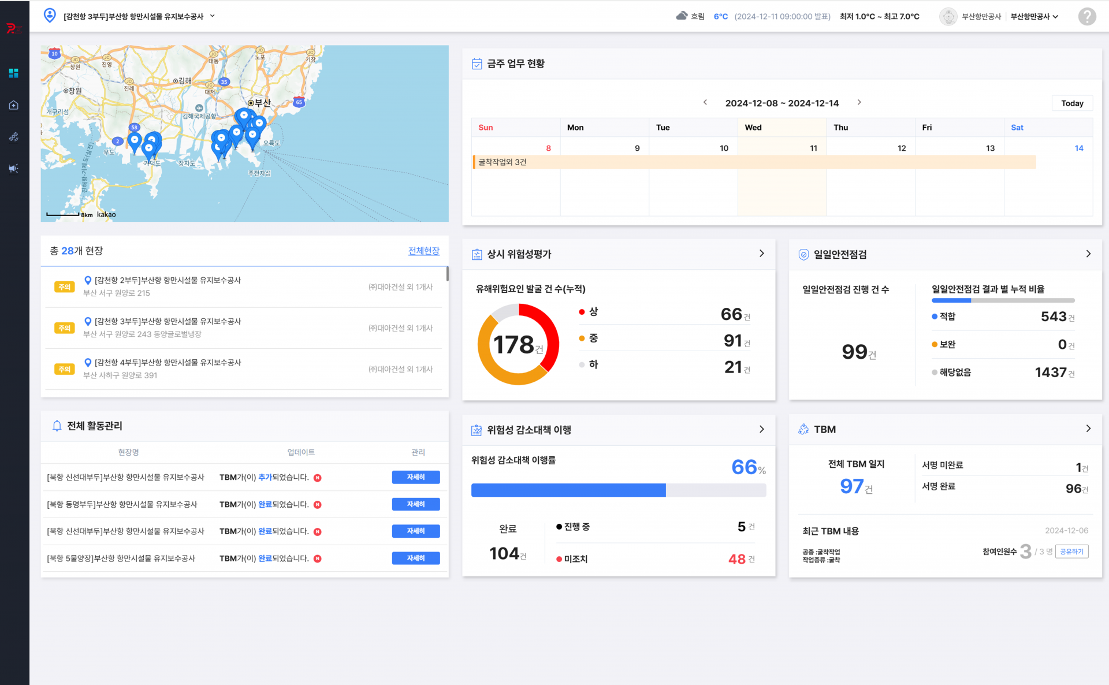This screenshot has width=1109, height=685.
Task: Go to the previous week in calendar
Action: [705, 102]
